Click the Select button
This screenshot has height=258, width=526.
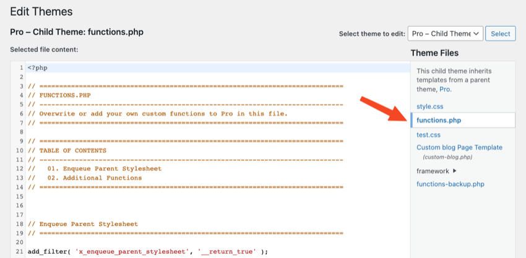[500, 33]
